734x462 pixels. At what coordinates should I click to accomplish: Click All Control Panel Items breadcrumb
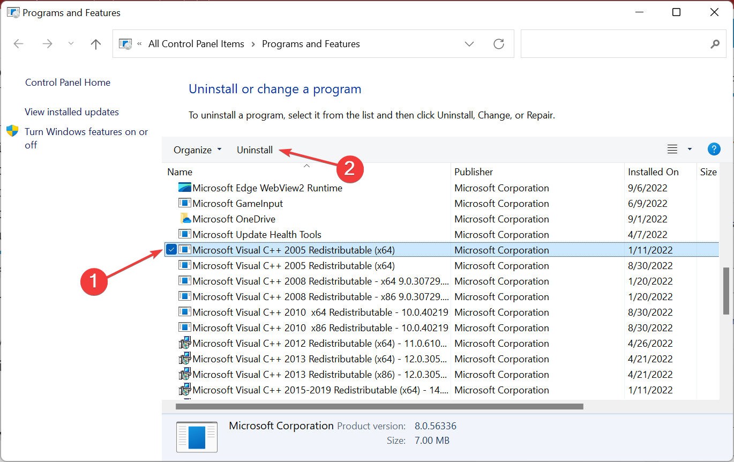[196, 44]
